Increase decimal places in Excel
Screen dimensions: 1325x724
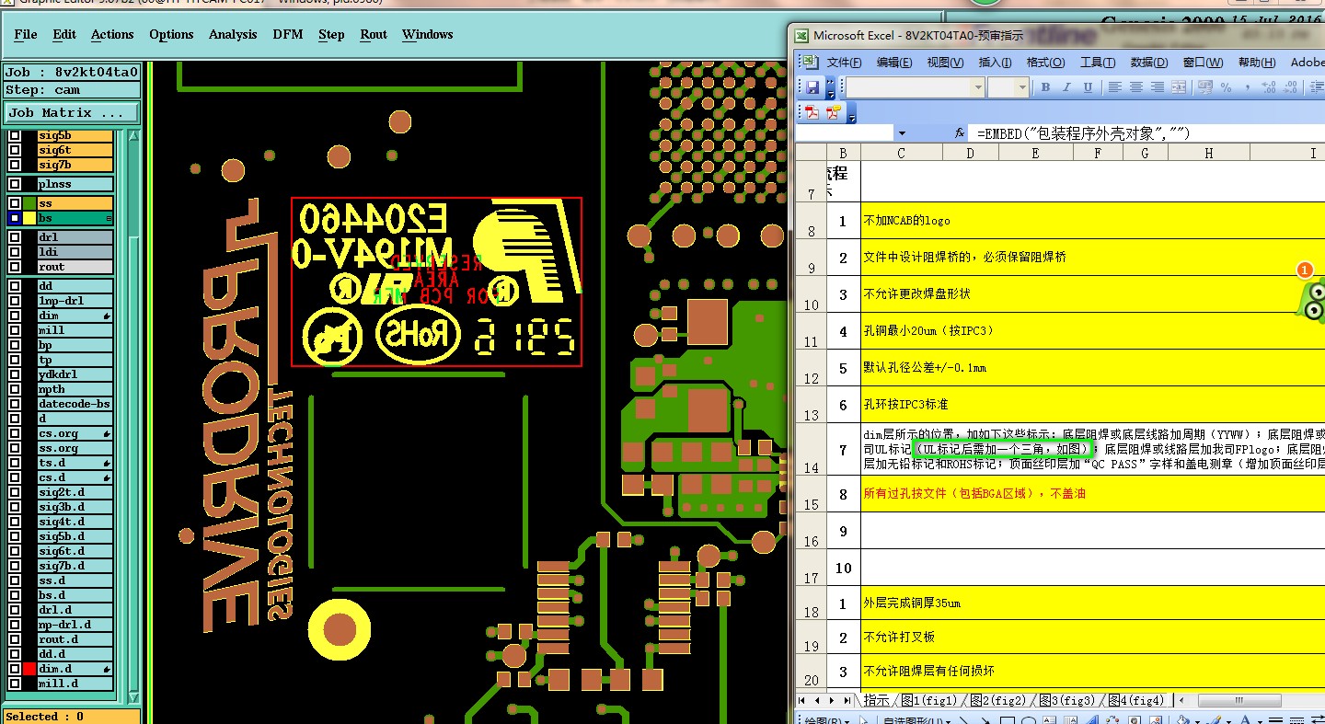click(x=1271, y=87)
